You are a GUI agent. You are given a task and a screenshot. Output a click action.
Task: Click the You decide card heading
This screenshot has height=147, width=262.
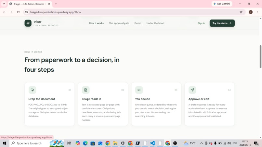(x=142, y=99)
